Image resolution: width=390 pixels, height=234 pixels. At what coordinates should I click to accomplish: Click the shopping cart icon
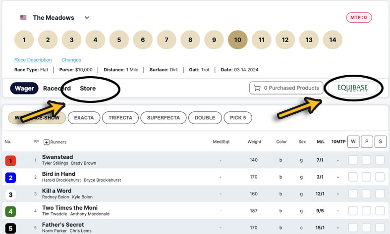(257, 88)
